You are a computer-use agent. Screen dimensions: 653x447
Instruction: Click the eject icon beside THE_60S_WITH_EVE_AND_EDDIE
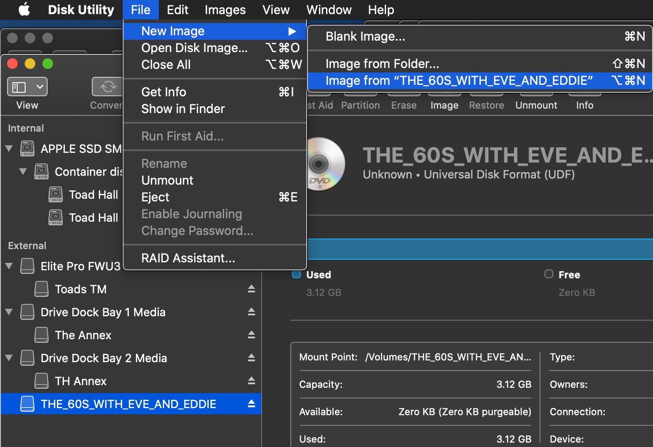coord(251,404)
